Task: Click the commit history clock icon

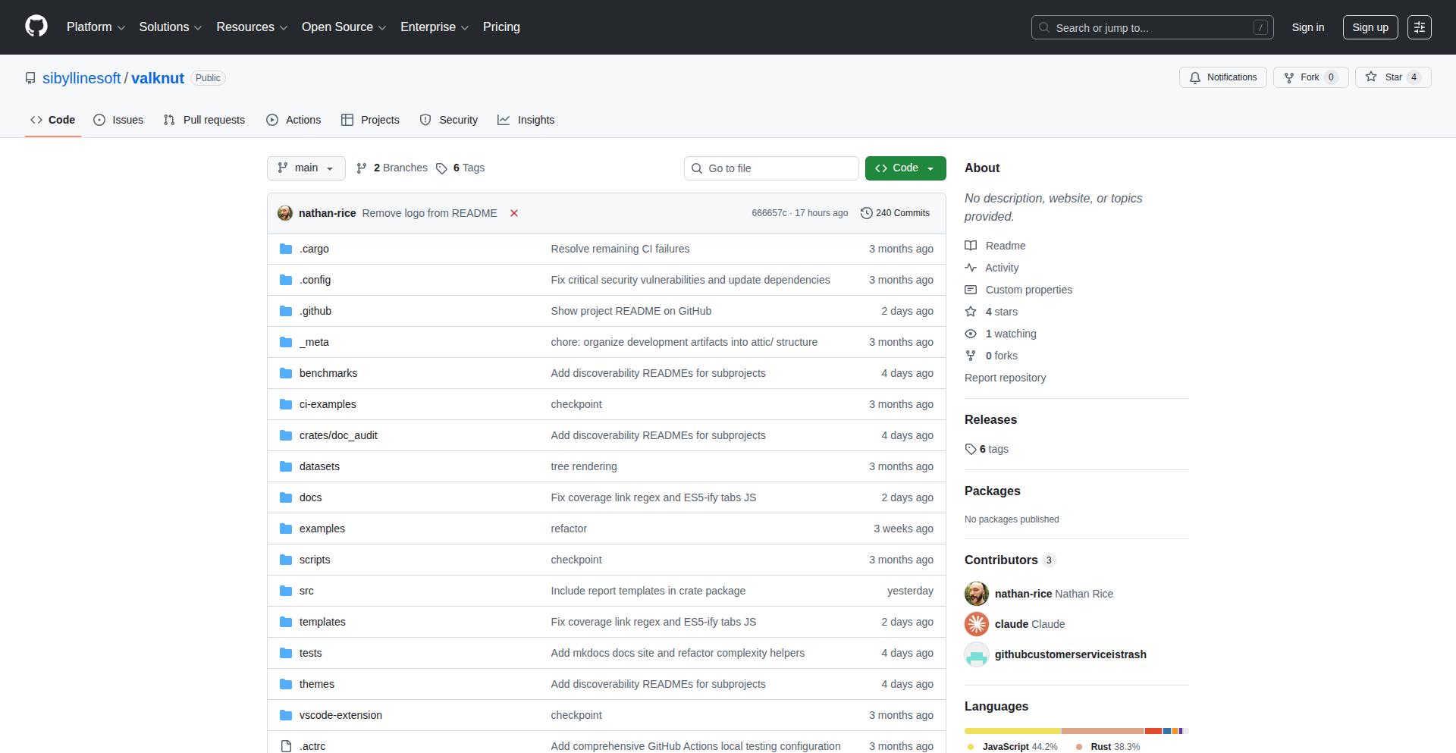Action: pos(867,213)
